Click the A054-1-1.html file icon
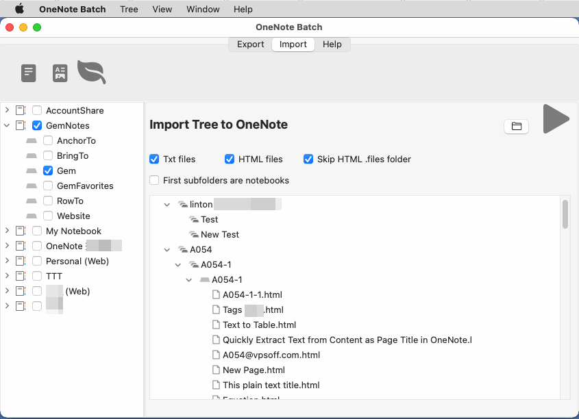 coord(216,294)
